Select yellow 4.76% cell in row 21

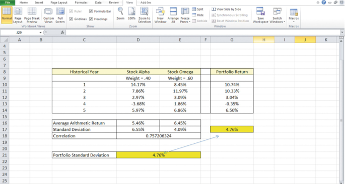click(x=159, y=155)
